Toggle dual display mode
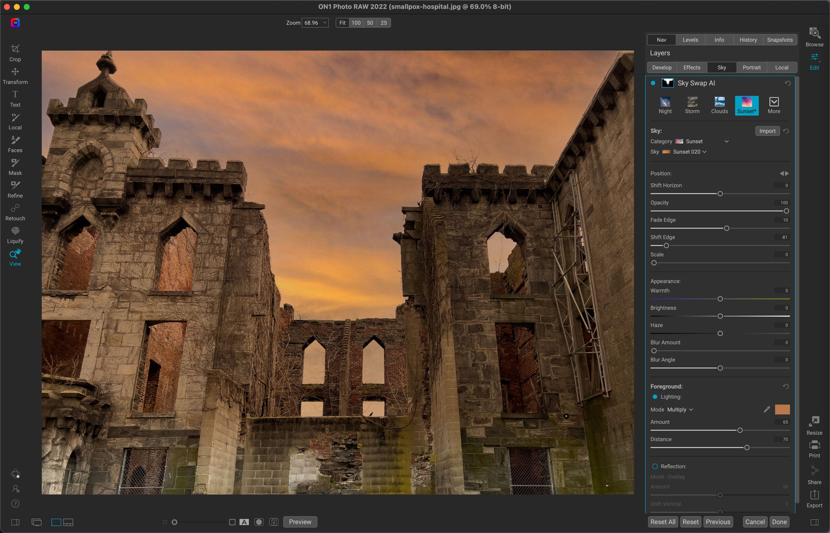 pyautogui.click(x=36, y=522)
